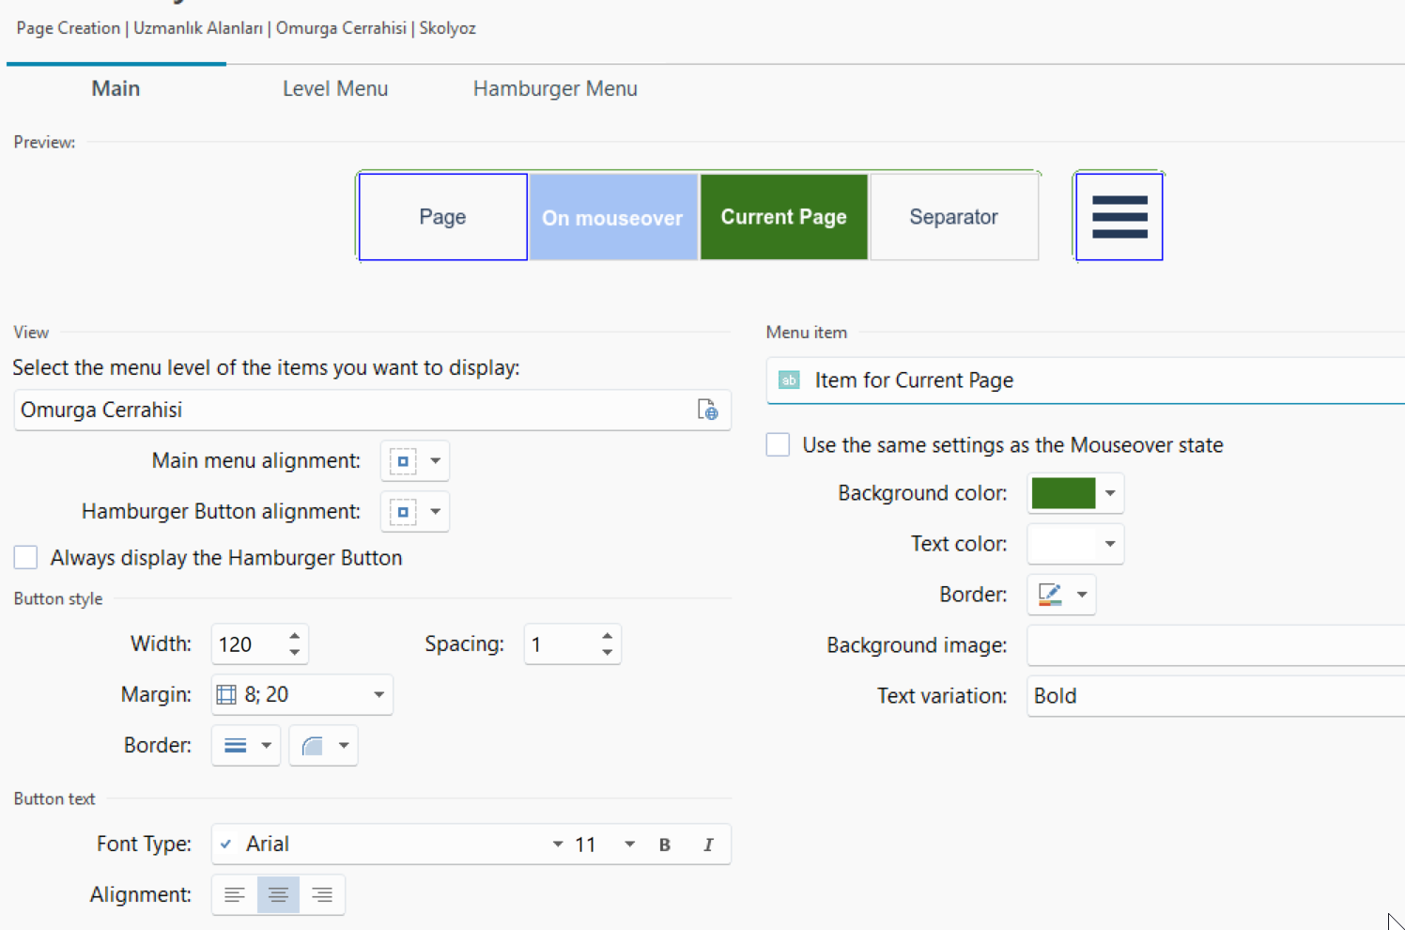Screen dimensions: 1405x930
Task: Open the rounded corners border option
Action: (x=323, y=746)
